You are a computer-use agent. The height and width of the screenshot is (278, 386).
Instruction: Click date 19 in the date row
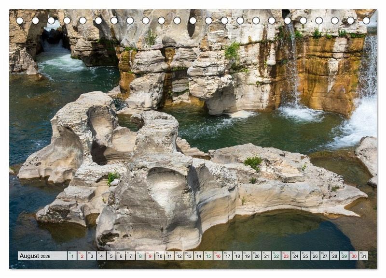247,256
